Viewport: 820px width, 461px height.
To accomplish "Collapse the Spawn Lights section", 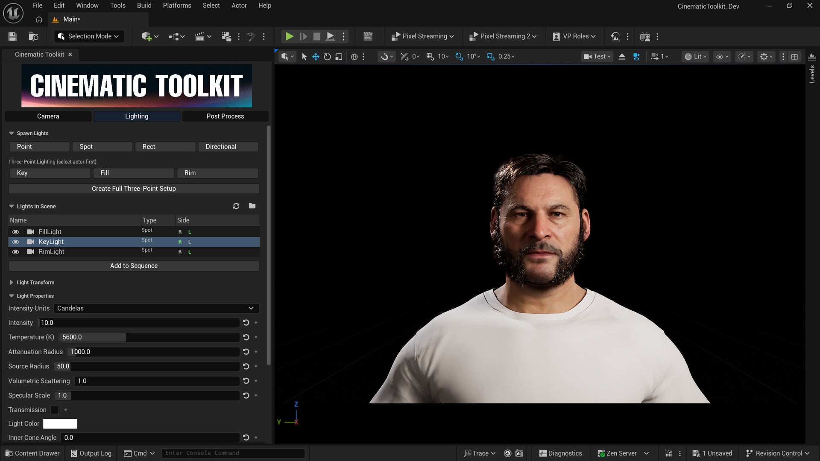I will coord(12,133).
